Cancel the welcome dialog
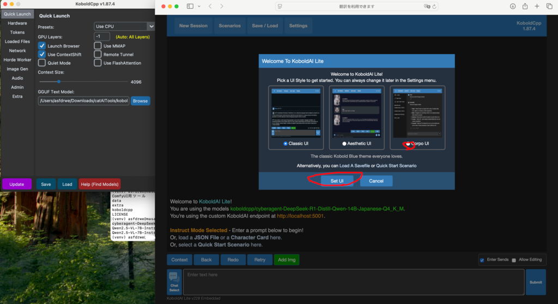The image size is (558, 304). click(376, 181)
